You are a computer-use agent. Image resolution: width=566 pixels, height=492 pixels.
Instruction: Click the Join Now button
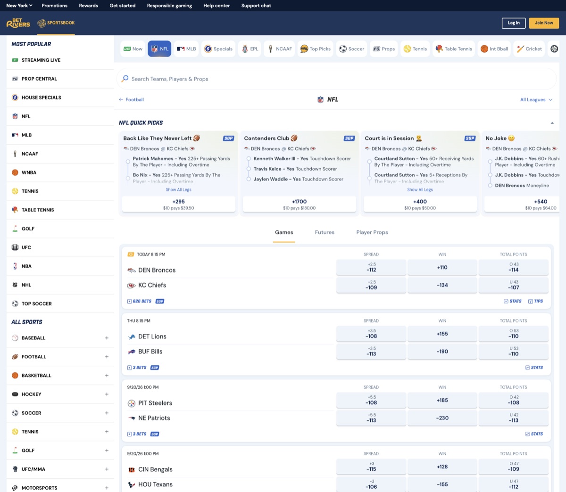point(544,23)
